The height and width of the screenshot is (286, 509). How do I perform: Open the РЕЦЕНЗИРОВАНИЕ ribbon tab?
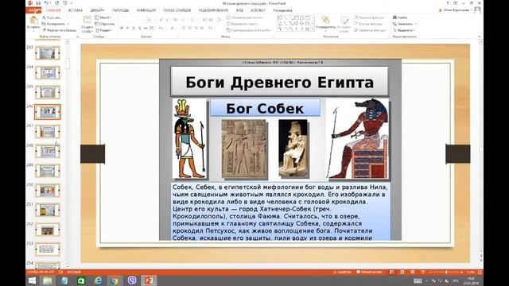[x=213, y=10]
